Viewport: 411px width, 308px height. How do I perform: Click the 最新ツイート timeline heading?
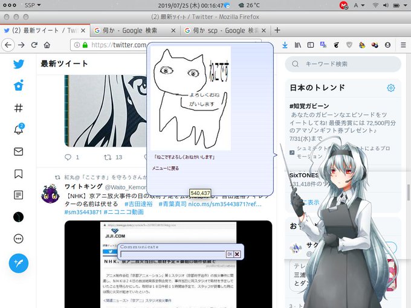[x=64, y=63]
